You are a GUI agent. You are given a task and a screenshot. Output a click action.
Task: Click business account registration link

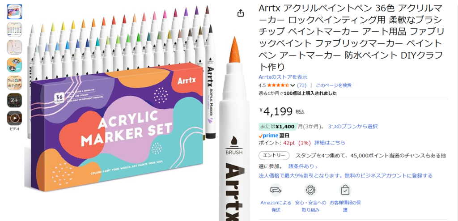coord(346,176)
